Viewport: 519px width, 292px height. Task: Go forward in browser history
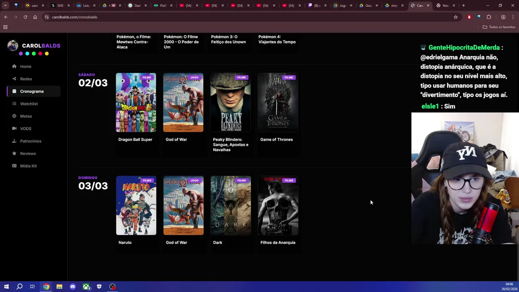(15, 17)
